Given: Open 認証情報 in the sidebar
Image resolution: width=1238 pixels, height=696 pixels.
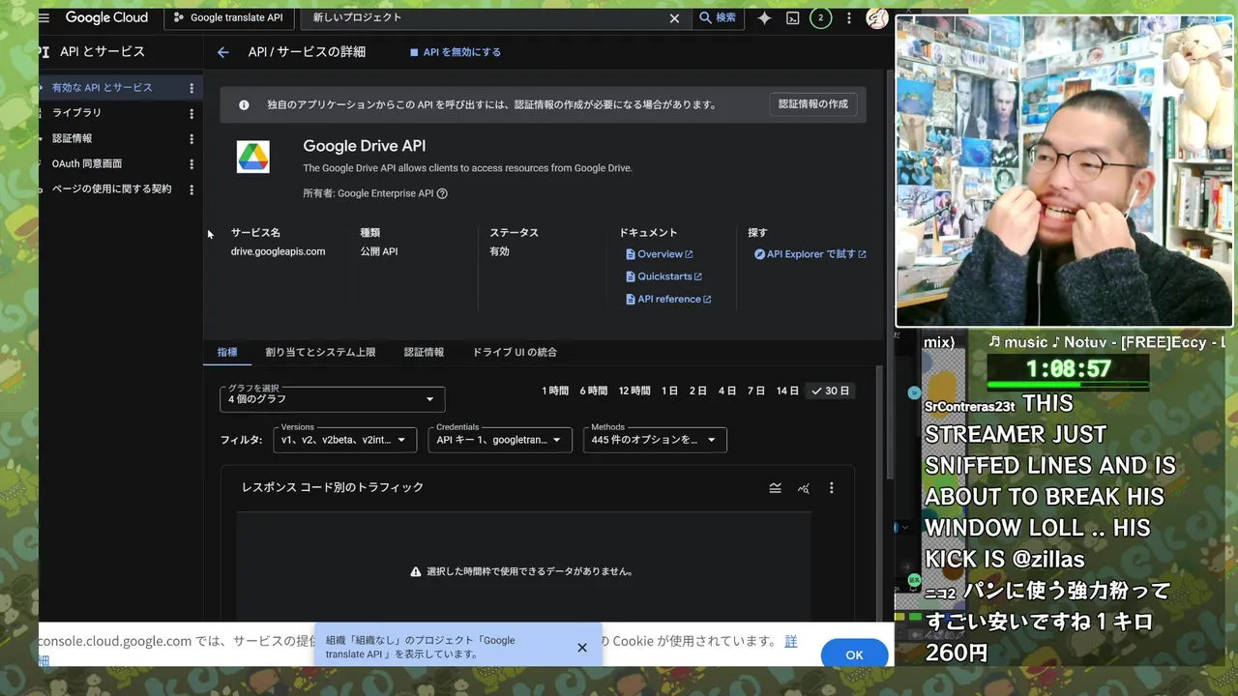Looking at the screenshot, I should pyautogui.click(x=73, y=139).
